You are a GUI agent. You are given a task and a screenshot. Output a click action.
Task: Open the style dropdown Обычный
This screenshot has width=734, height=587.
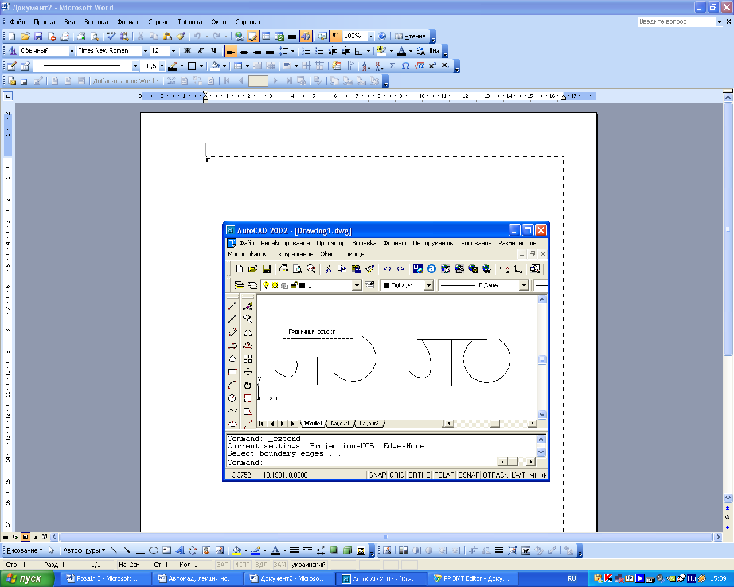(72, 51)
